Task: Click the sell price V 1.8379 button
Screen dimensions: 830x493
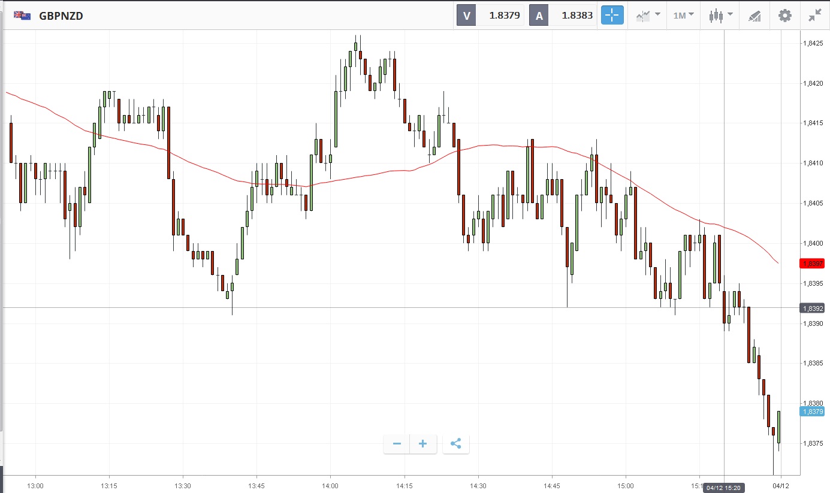Action: pyautogui.click(x=491, y=16)
